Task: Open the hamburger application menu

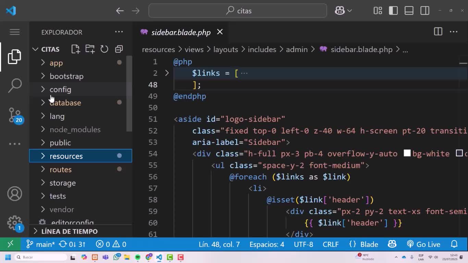Action: click(x=14, y=32)
